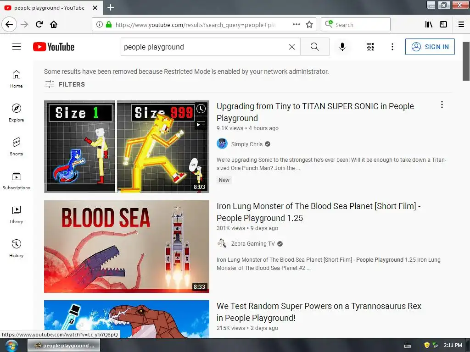
Task: Open Explore in sidebar
Action: [x=17, y=113]
